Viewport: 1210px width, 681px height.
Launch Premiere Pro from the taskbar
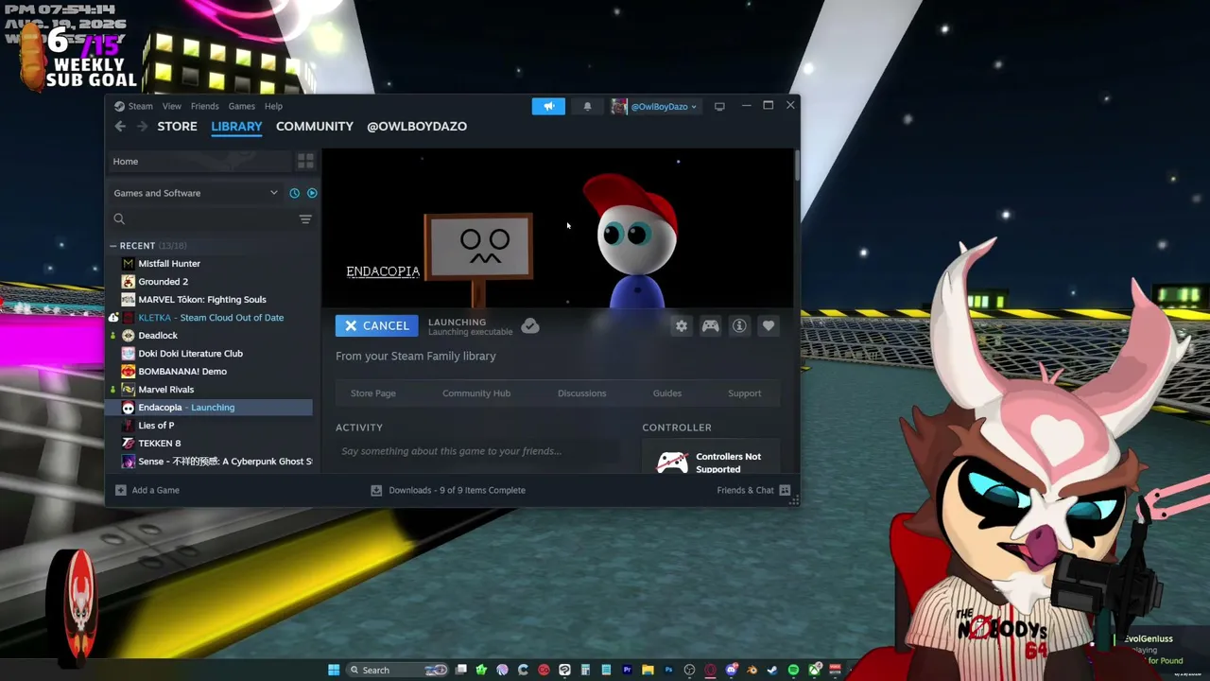627,670
